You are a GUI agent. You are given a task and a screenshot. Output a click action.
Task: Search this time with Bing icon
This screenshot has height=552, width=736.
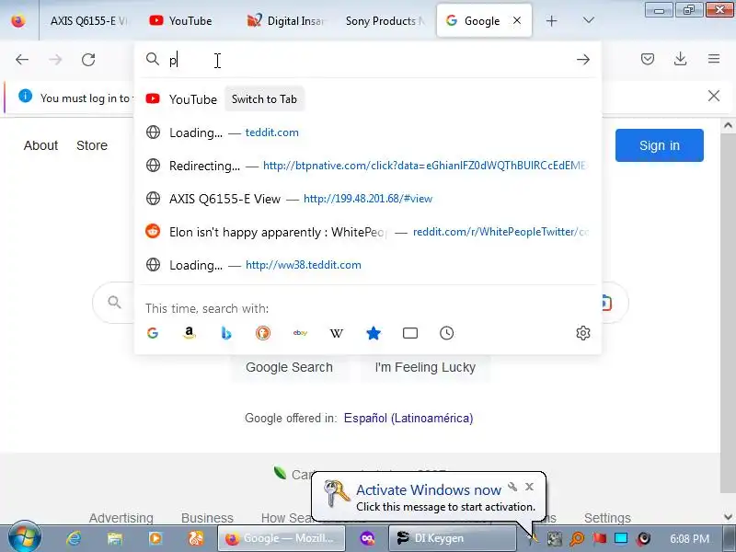click(226, 333)
